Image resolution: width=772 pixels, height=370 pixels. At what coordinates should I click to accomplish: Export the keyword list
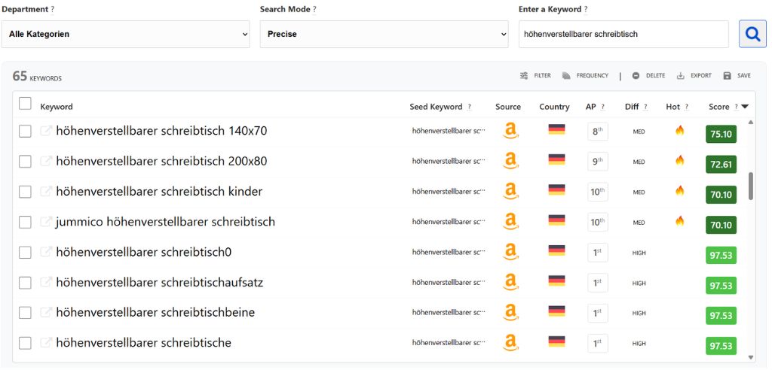[x=694, y=76]
